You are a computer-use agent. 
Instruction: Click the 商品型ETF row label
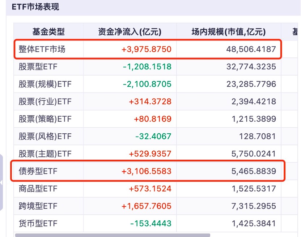pos(38,189)
